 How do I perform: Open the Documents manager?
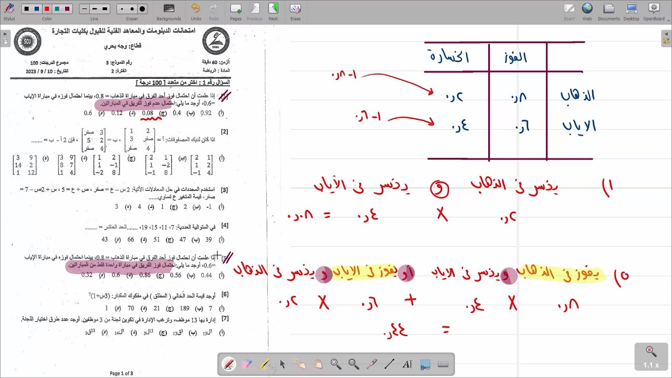(x=609, y=12)
